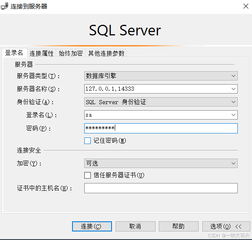Switch to the 其他连接参数 tab
252x240 pixels.
[x=106, y=53]
